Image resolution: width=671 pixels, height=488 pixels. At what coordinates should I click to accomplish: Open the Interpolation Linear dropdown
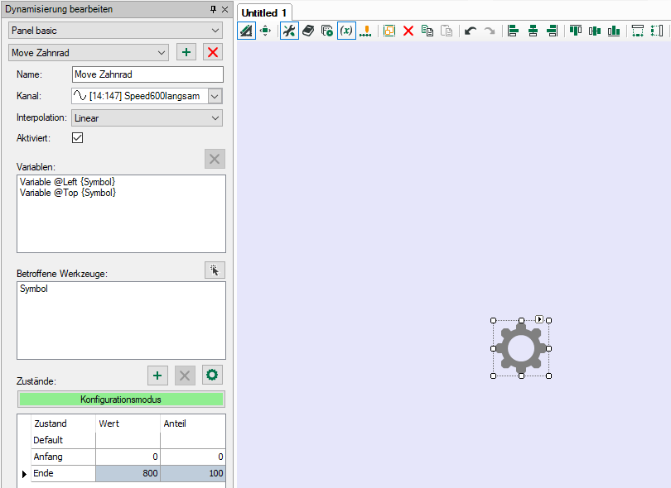click(x=147, y=118)
